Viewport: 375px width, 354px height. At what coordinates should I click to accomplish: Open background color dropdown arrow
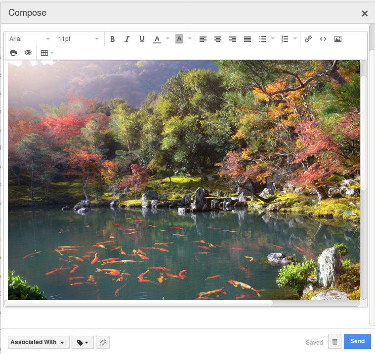click(x=190, y=38)
